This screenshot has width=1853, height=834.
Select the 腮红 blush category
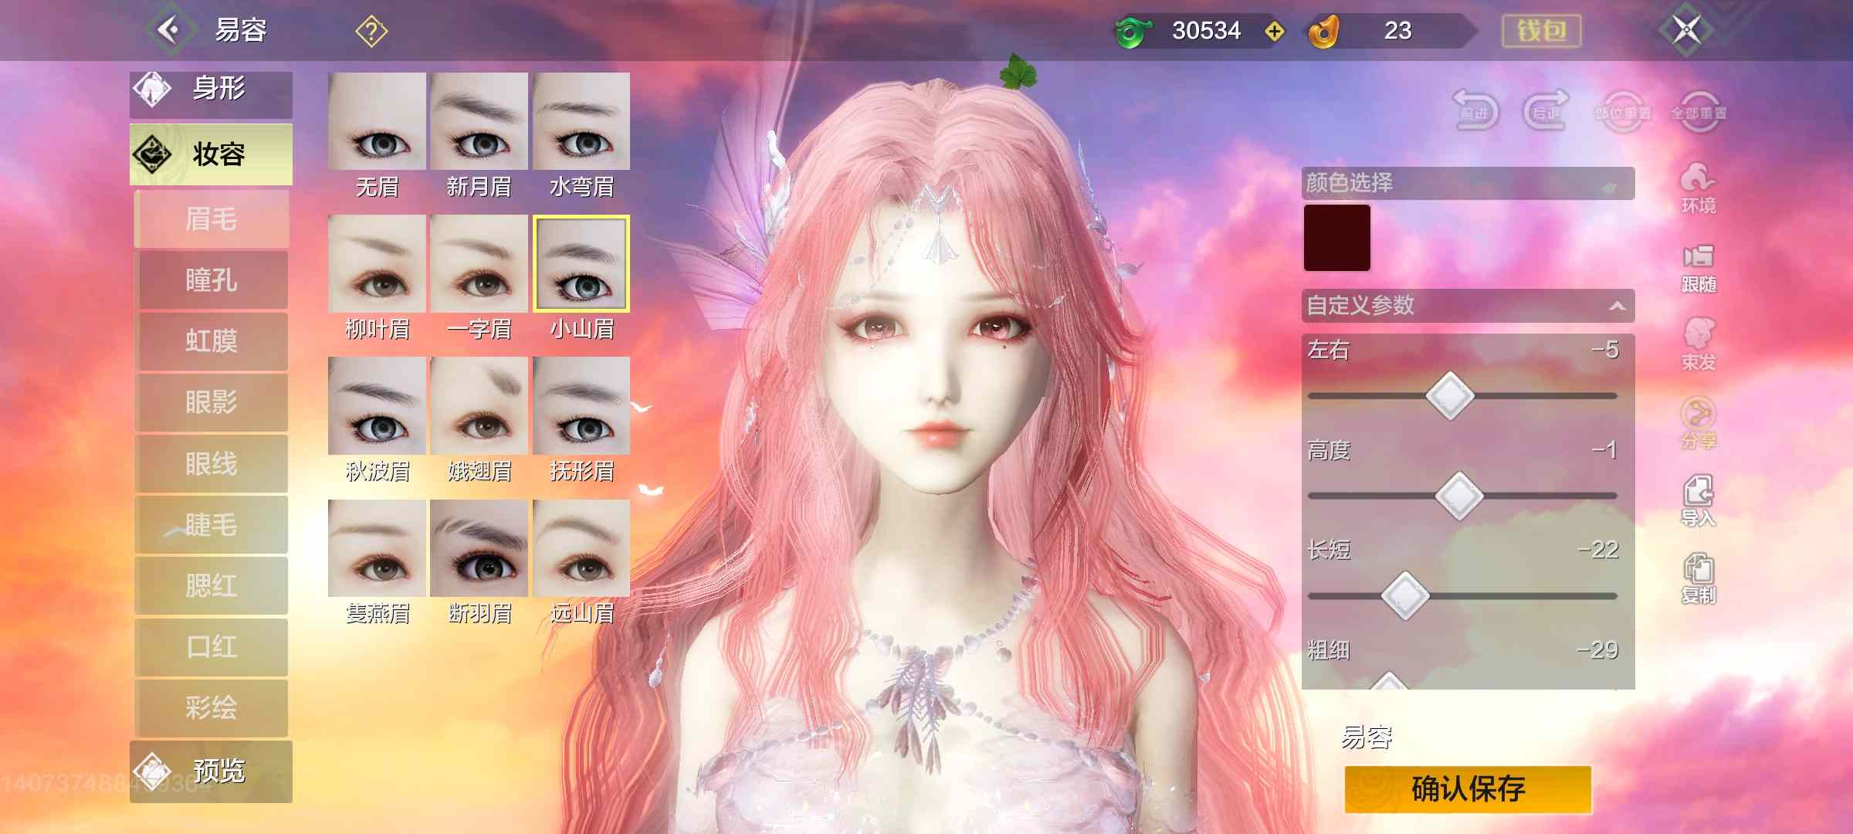(212, 585)
